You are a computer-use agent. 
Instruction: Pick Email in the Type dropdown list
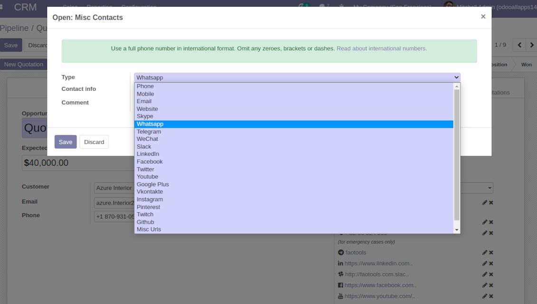click(294, 101)
